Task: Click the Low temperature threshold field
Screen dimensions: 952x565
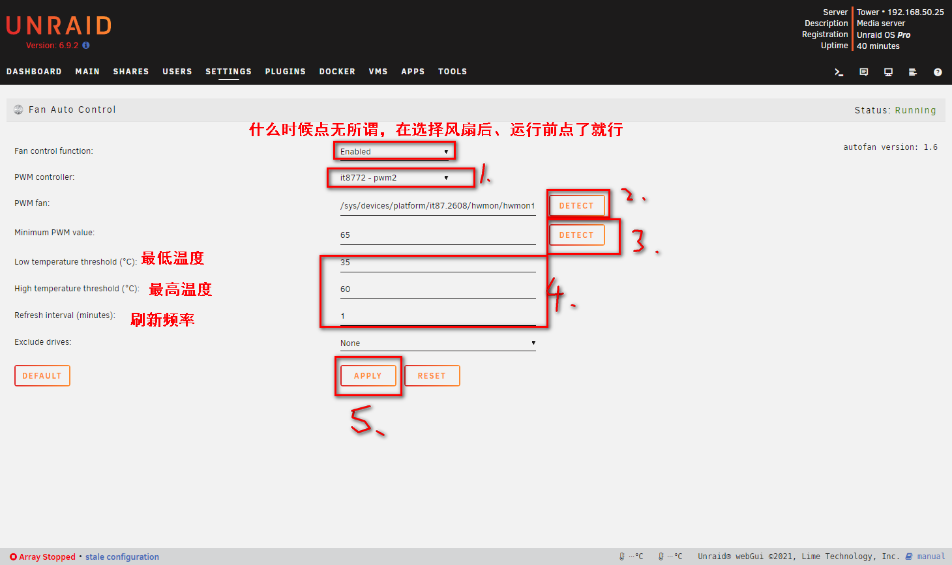Action: (x=438, y=263)
